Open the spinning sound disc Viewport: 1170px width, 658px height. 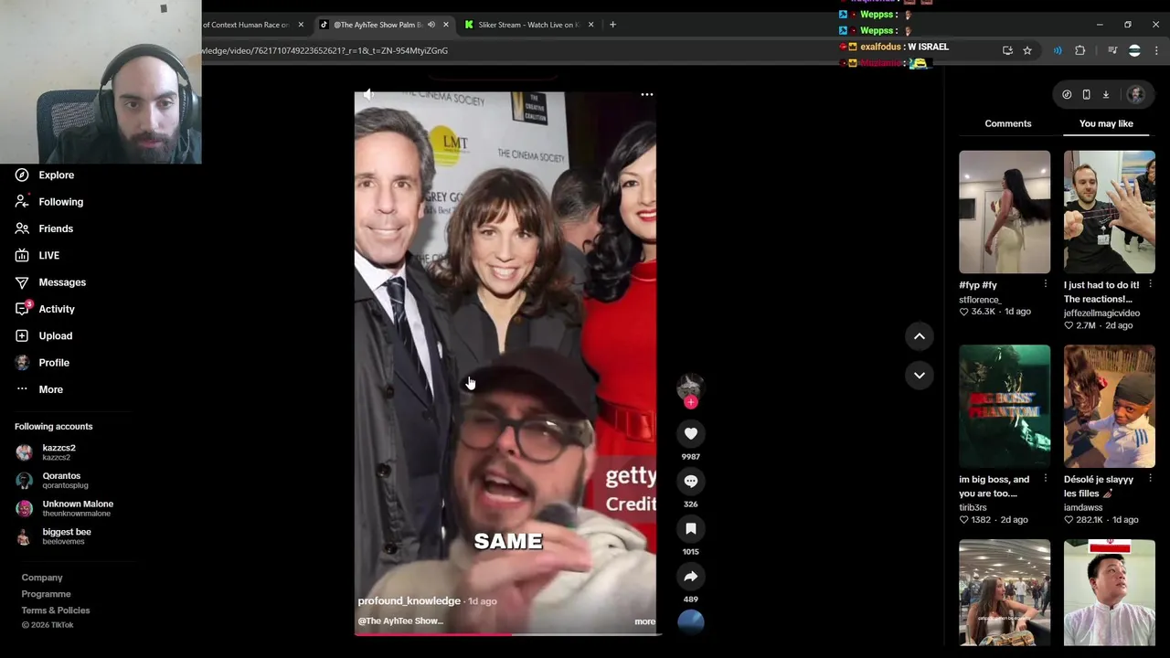tap(691, 621)
